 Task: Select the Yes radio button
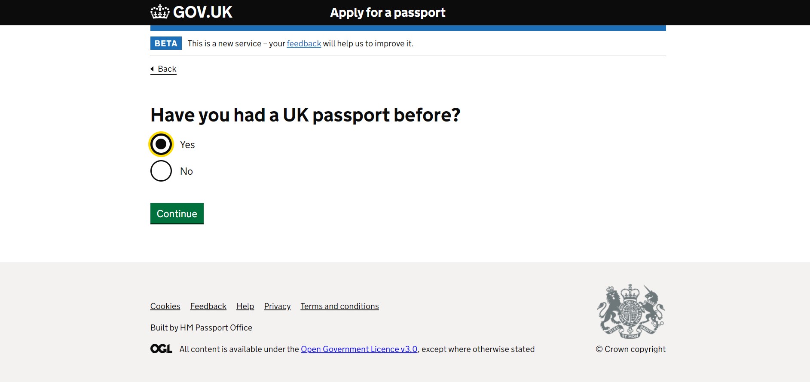[161, 144]
